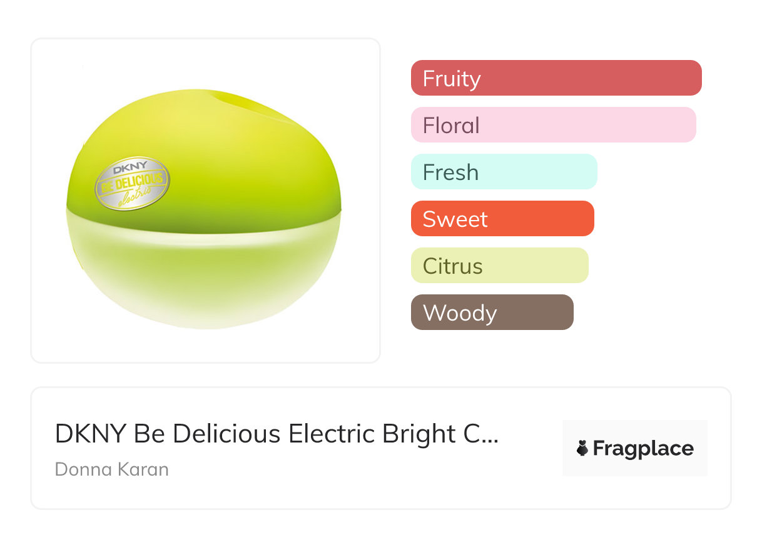The image size is (762, 540).
Task: Select the red Fruity accord bar
Action: click(x=556, y=78)
